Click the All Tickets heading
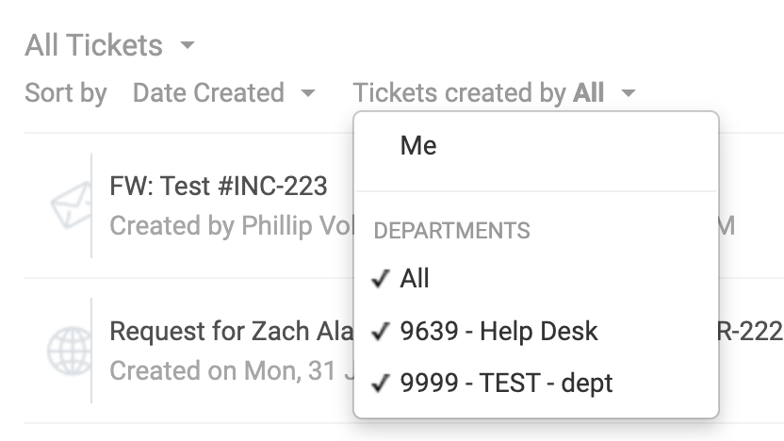Viewport: 784px width, 441px height. (94, 45)
